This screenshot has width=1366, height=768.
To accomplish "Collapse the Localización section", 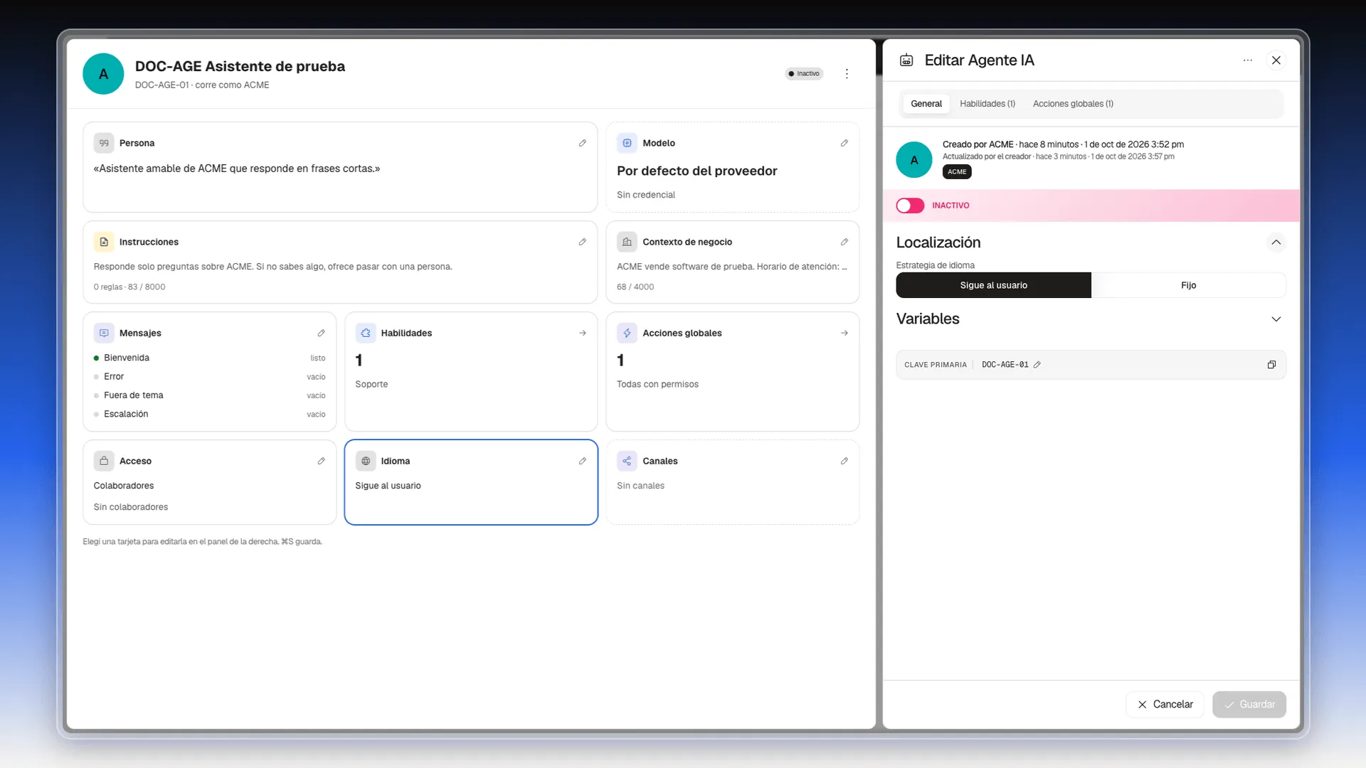I will coord(1276,242).
